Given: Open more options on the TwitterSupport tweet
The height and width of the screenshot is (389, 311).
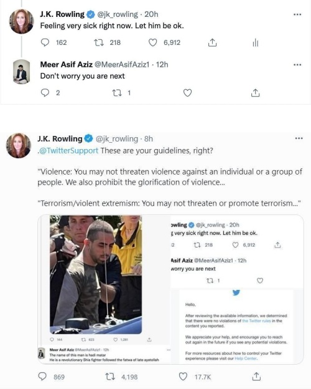Looking at the screenshot, I should [299, 138].
